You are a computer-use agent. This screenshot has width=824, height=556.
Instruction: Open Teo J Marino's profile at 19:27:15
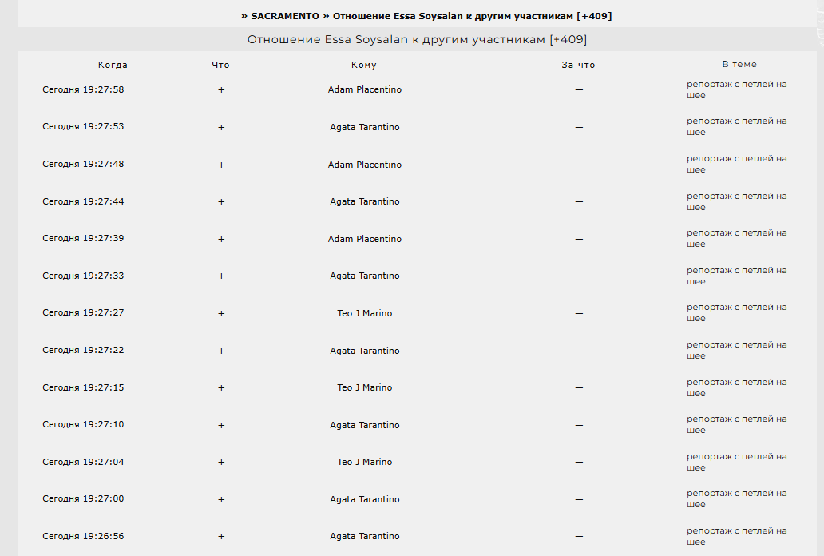click(365, 387)
